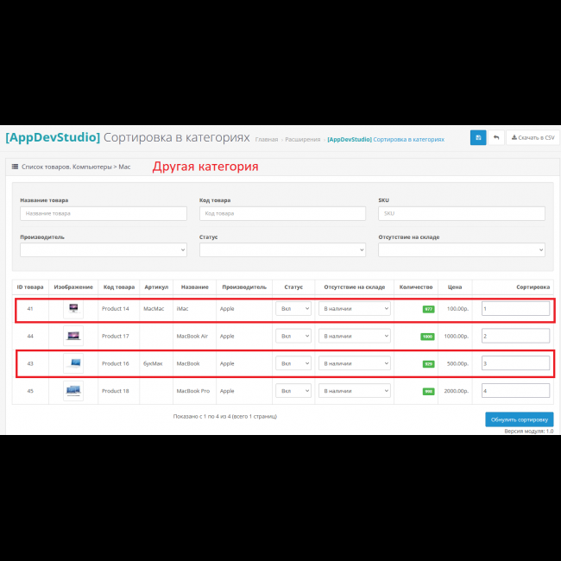Open the Расширения breadcrumb link

pos(303,139)
